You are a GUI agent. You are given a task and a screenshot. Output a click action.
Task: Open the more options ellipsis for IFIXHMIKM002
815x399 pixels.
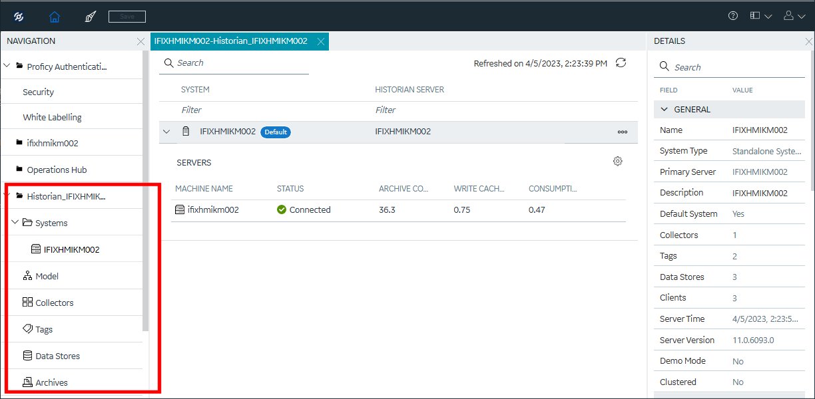[623, 132]
